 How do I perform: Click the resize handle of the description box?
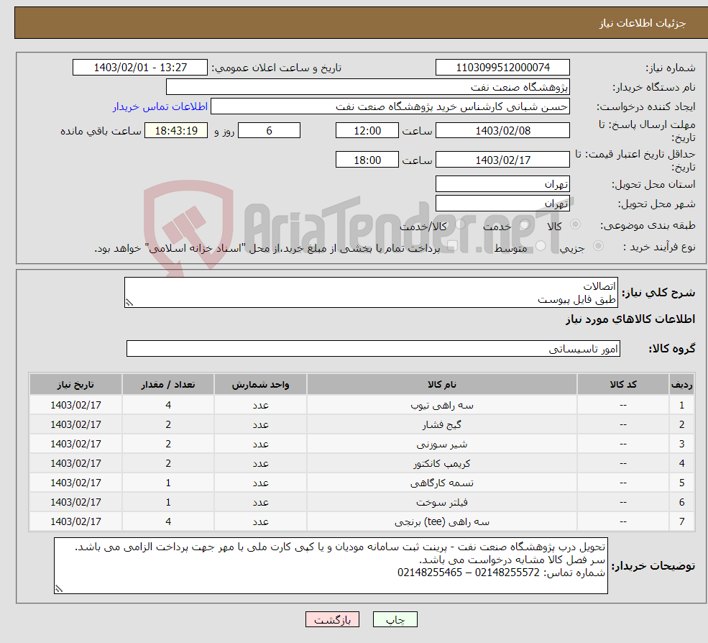click(x=129, y=303)
